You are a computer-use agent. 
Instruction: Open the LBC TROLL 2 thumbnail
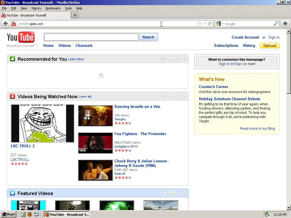pos(43,123)
